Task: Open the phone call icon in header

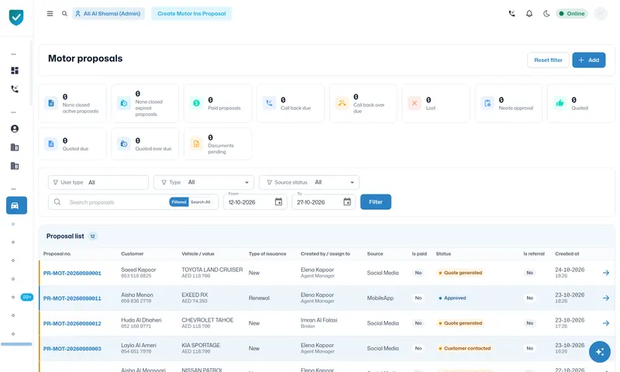Action: coord(511,13)
